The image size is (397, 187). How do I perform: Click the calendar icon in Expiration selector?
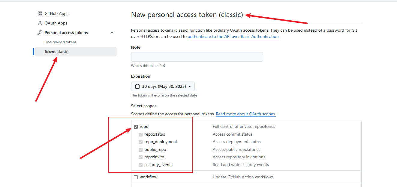(x=137, y=86)
